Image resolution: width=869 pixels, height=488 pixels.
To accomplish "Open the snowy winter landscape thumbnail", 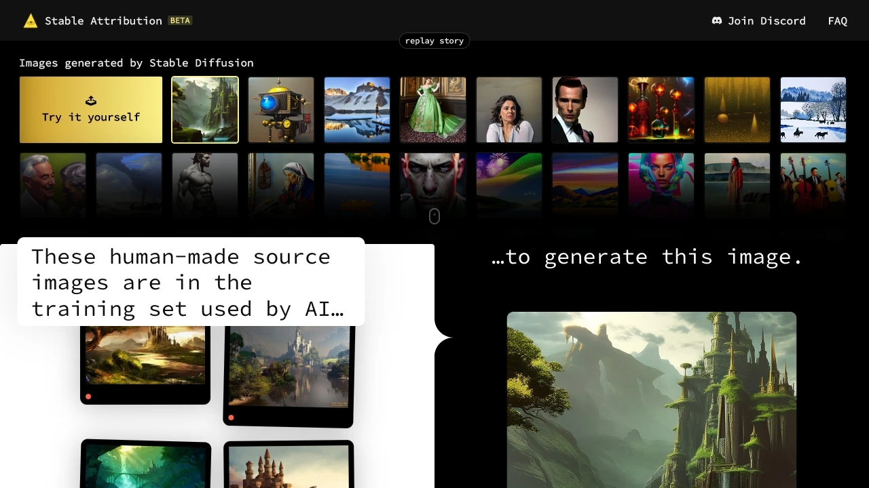I will [x=813, y=109].
